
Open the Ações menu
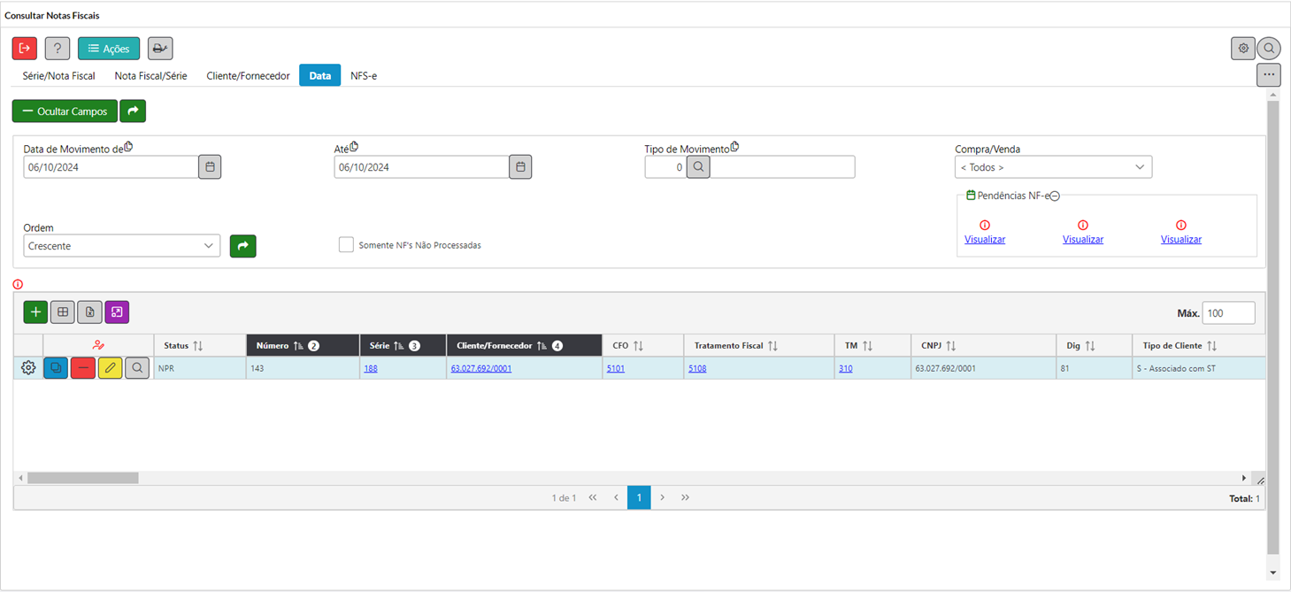coord(109,49)
